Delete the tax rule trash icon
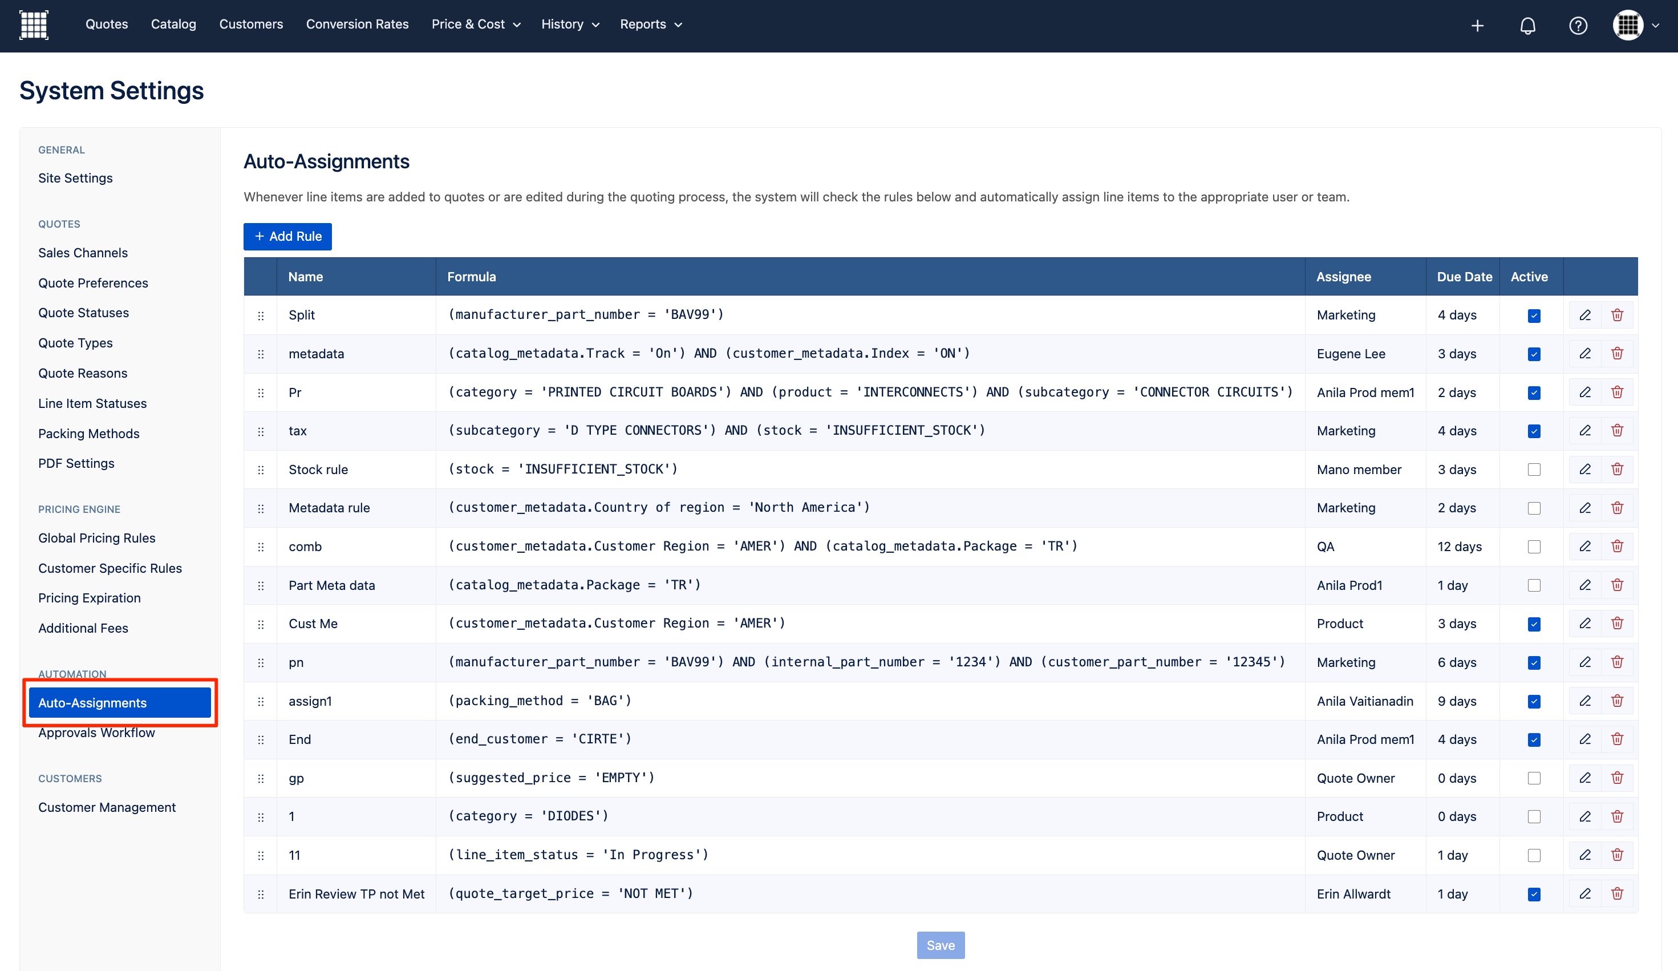This screenshot has height=971, width=1678. point(1617,431)
